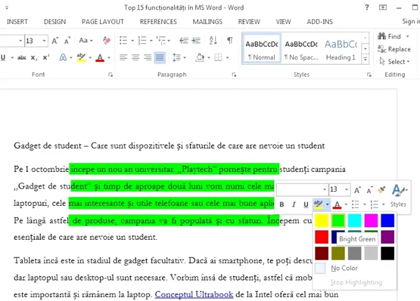
Task: Open the REVIEW tab
Action: pos(249,22)
